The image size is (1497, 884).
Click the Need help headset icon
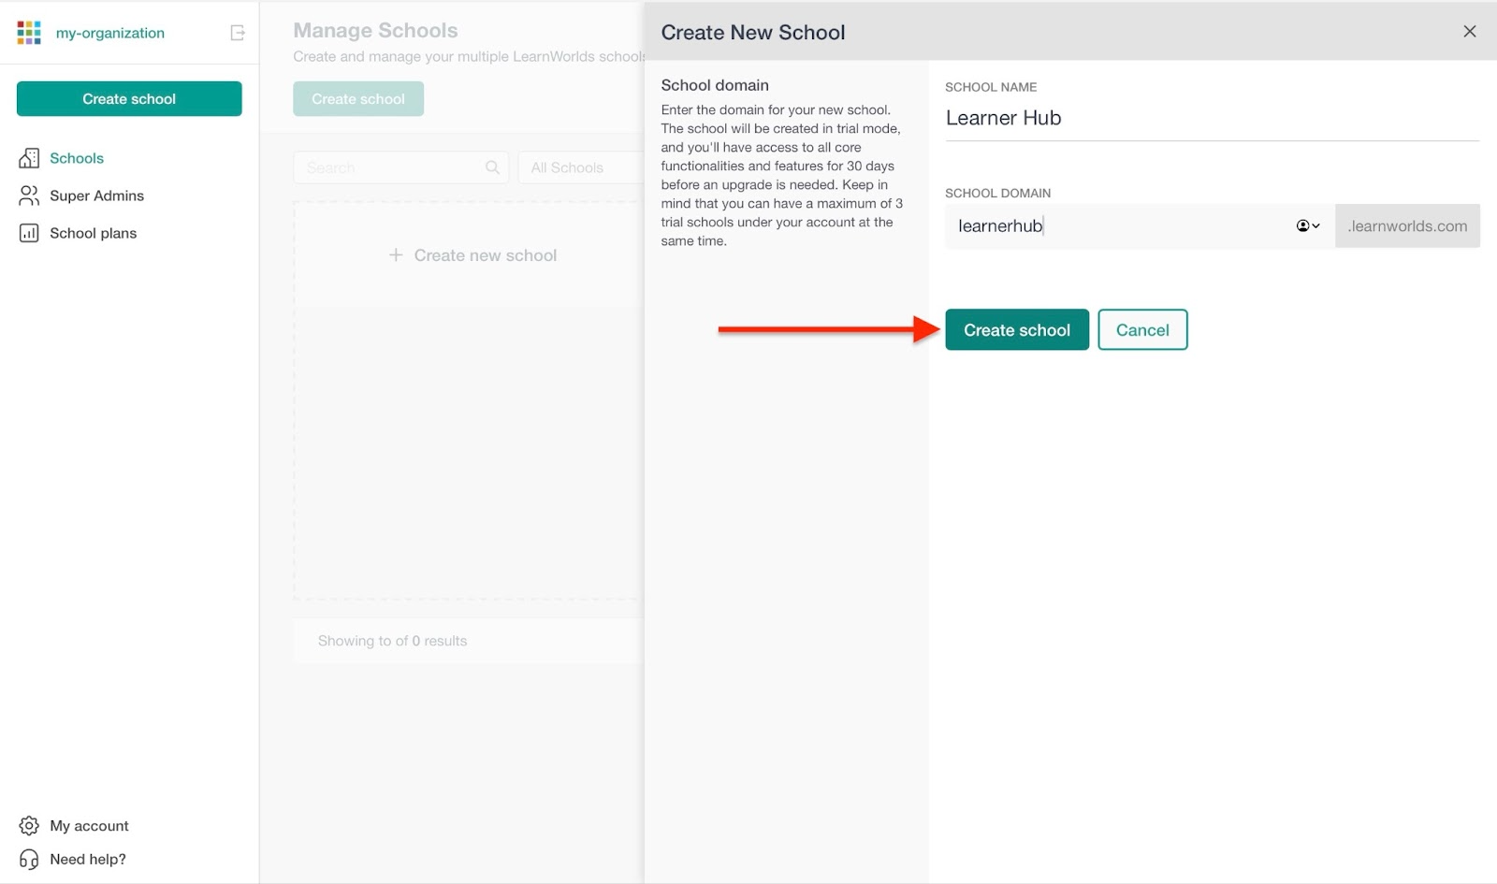pyautogui.click(x=29, y=859)
